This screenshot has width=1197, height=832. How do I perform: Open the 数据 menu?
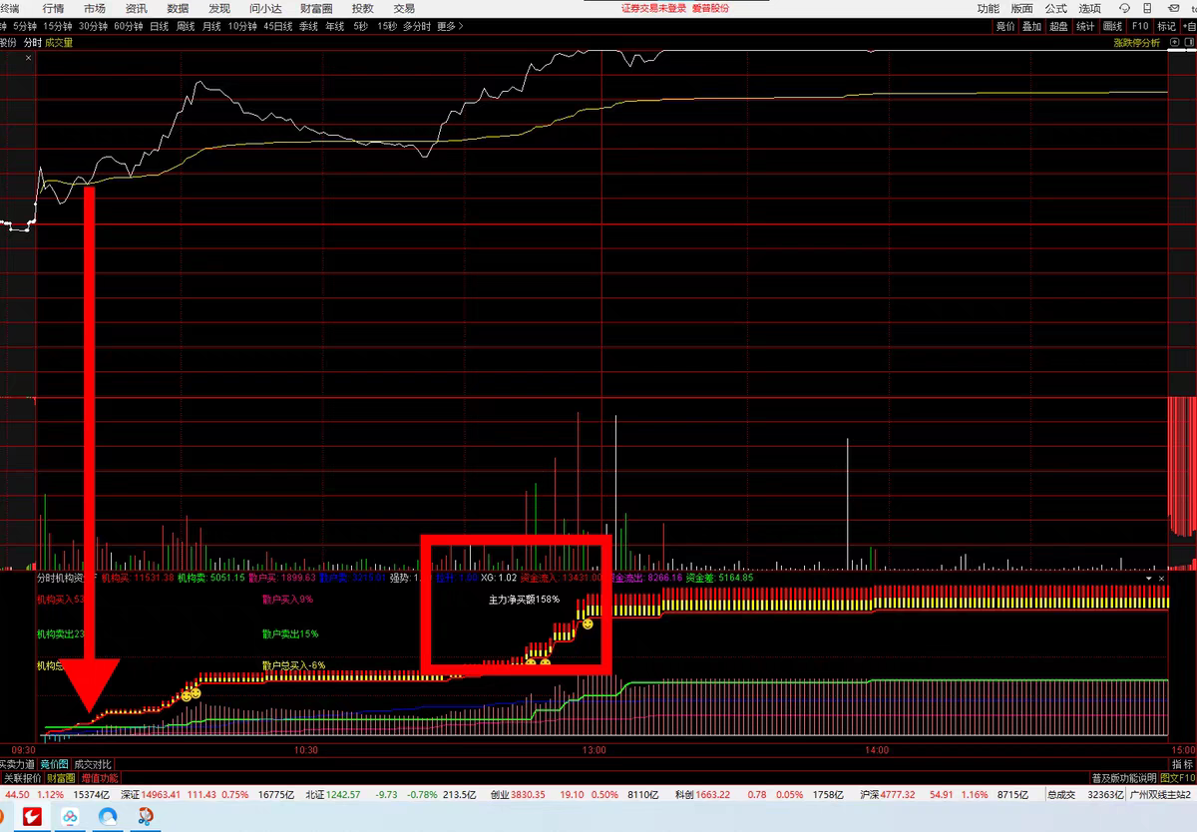pyautogui.click(x=178, y=8)
